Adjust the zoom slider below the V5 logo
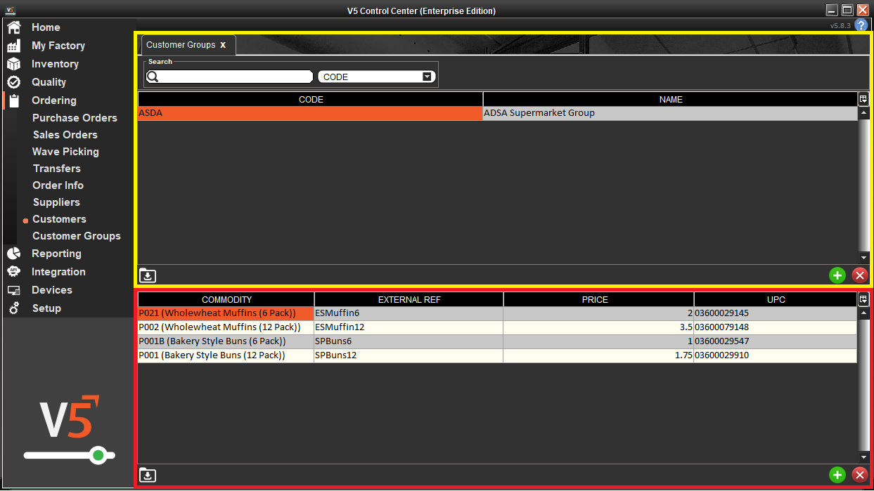This screenshot has width=874, height=491. (98, 455)
